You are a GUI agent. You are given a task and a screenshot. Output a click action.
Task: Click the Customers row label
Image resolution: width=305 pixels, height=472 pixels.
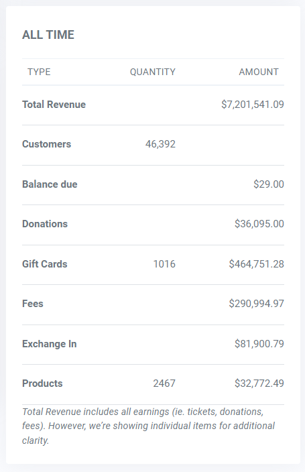[47, 144]
